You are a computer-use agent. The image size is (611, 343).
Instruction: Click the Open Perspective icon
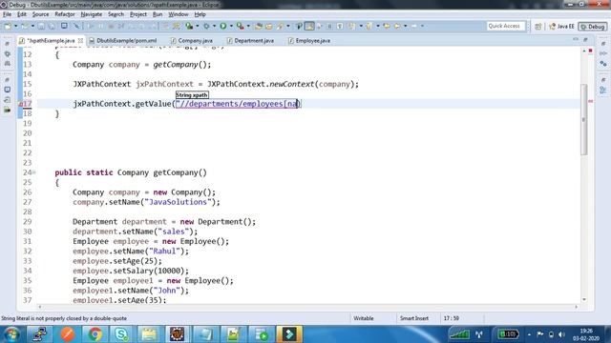click(x=538, y=27)
